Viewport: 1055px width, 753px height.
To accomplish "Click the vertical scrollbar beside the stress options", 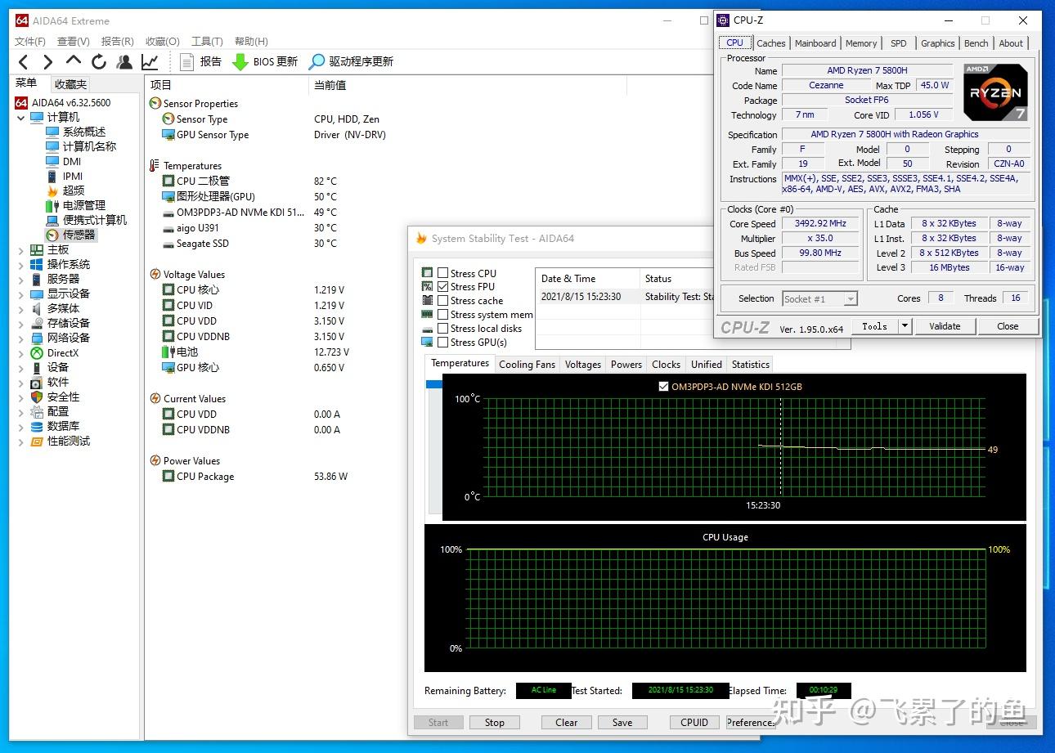I will point(433,384).
